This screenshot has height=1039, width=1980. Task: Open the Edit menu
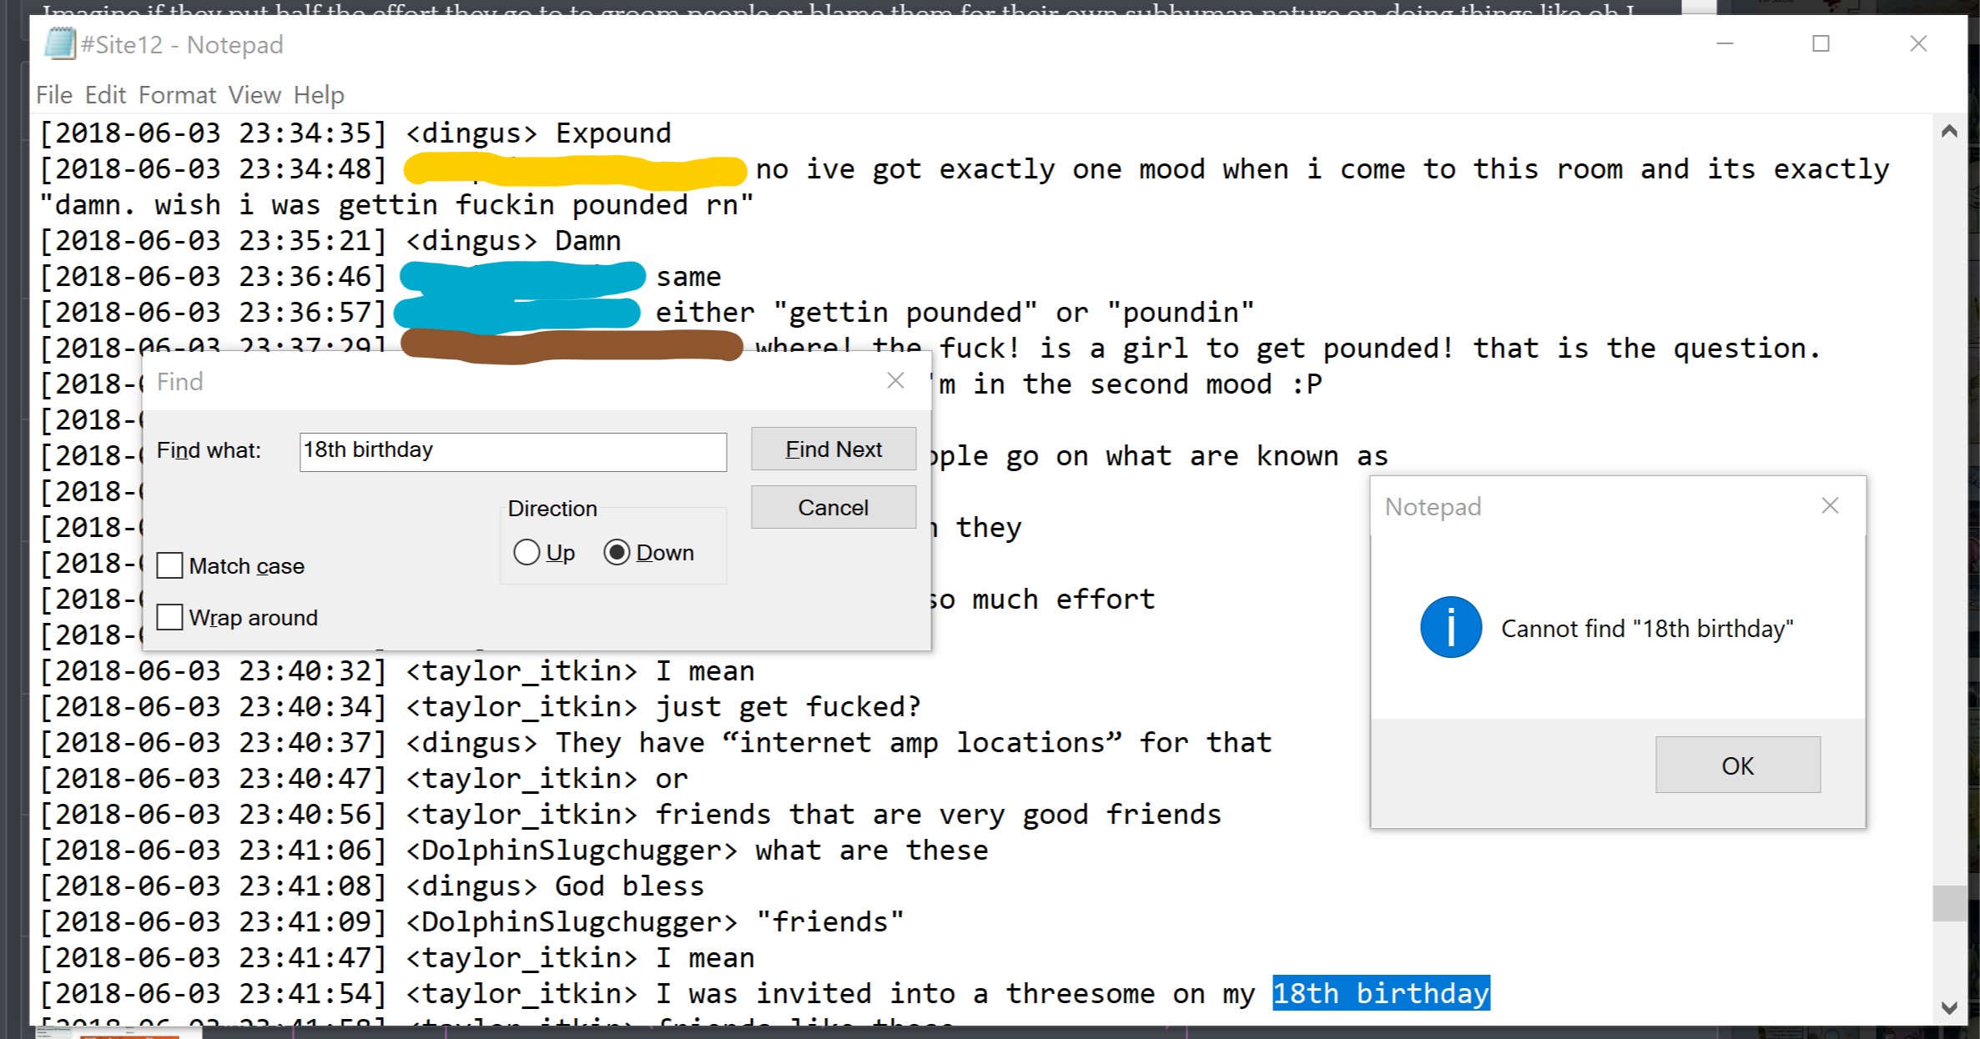point(105,95)
